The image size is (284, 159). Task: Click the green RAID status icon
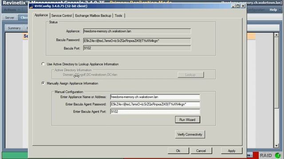(277, 155)
